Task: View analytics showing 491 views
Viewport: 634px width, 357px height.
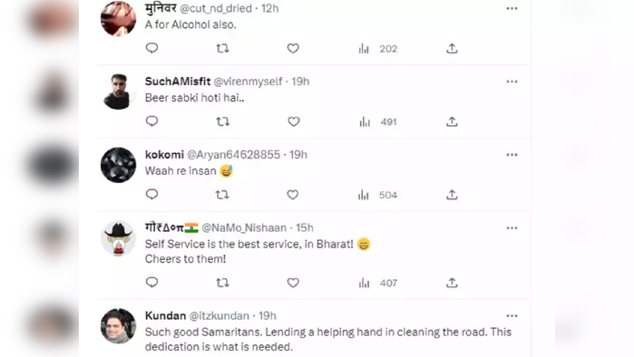Action: 377,122
